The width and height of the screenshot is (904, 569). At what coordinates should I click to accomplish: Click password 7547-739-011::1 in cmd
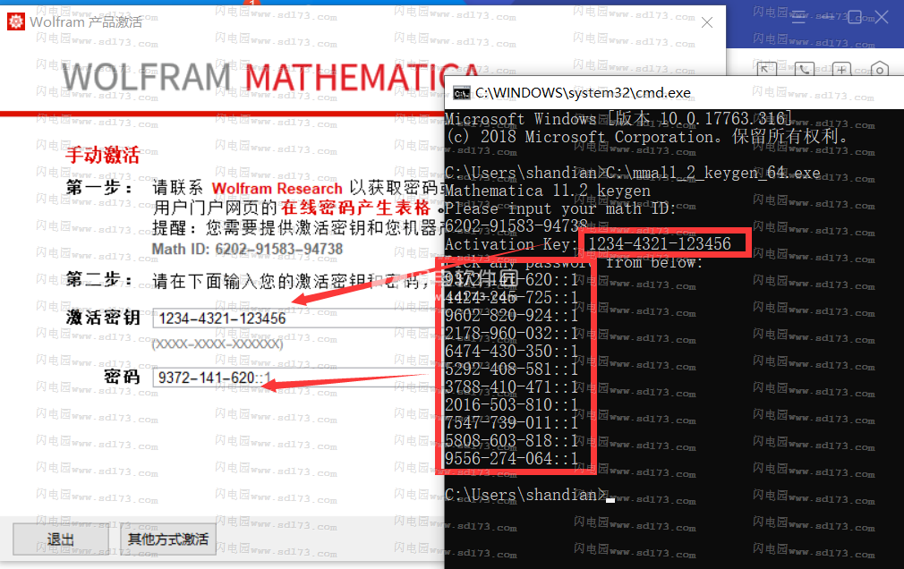pyautogui.click(x=511, y=422)
